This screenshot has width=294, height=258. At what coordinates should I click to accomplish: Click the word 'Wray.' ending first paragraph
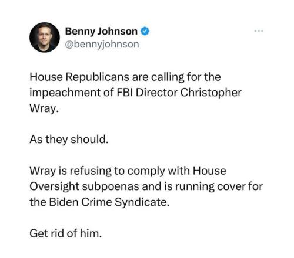[44, 108]
